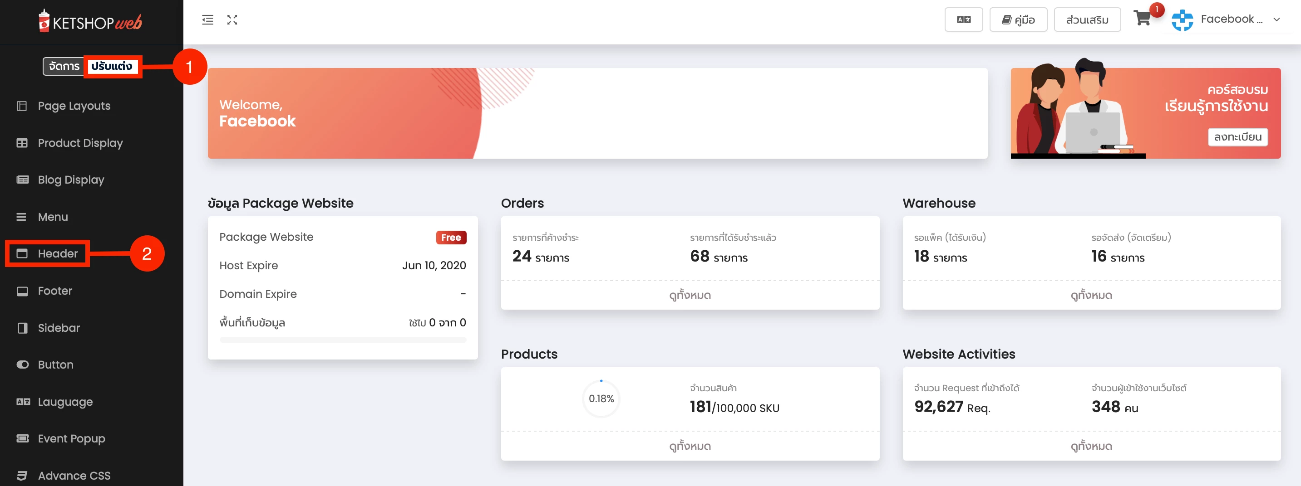
Task: Click the Advance CSS icon
Action: coord(22,476)
